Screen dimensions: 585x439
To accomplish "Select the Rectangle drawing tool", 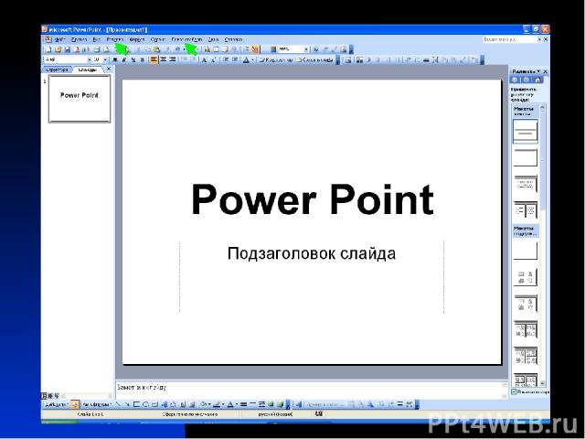I will 136,404.
